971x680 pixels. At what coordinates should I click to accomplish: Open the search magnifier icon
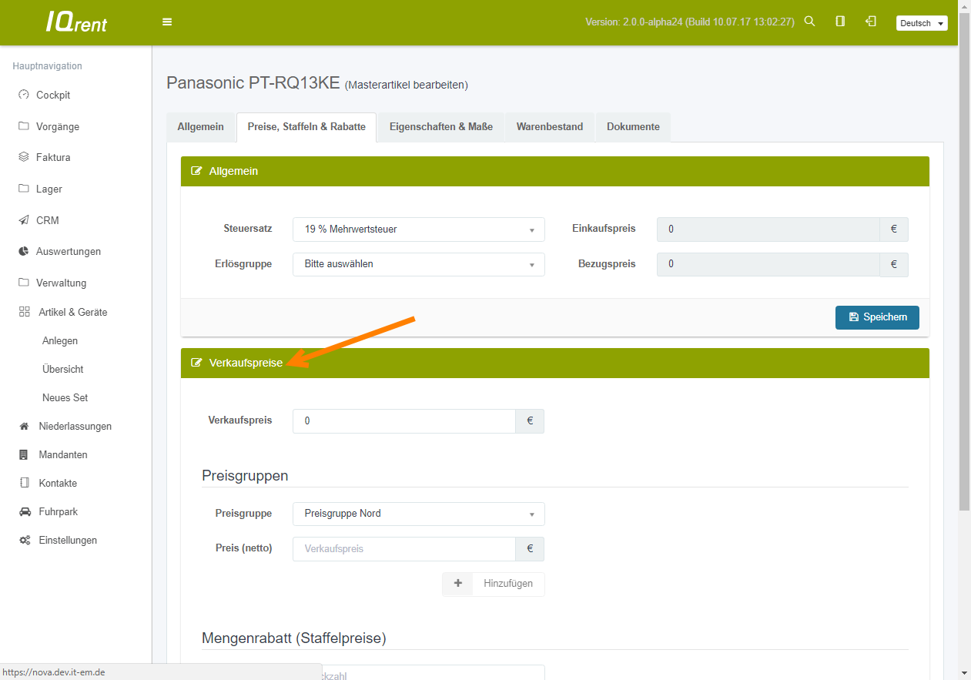(x=809, y=22)
